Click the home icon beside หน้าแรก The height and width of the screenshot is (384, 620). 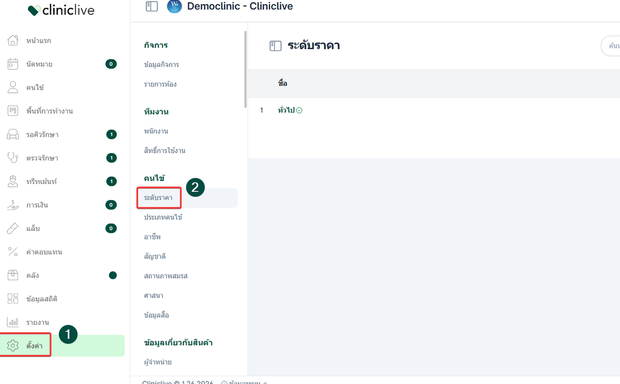13,40
